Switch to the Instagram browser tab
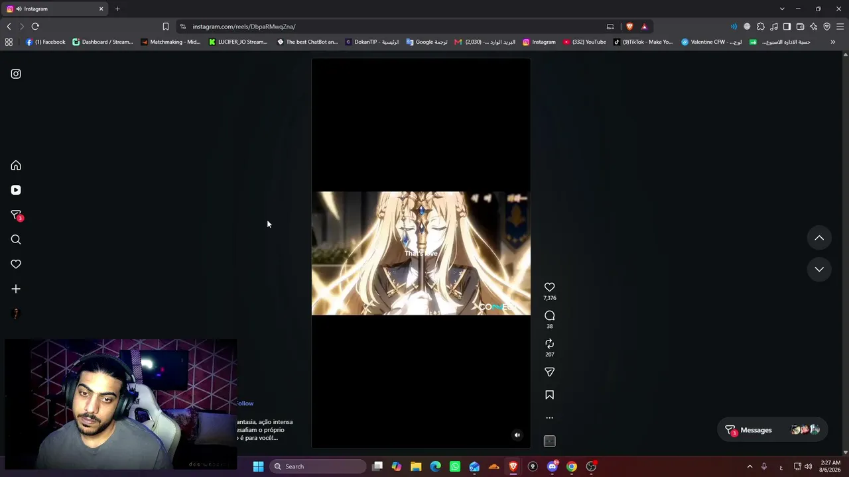Viewport: 849px width, 477px height. [x=55, y=9]
